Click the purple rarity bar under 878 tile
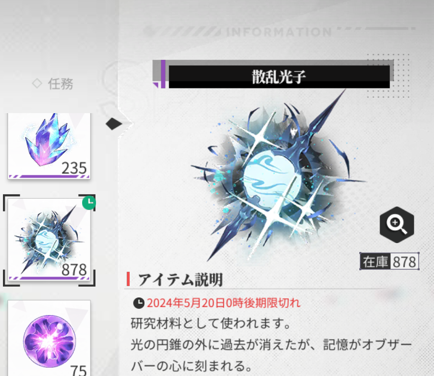Screen dimensions: 434x376 (49, 278)
